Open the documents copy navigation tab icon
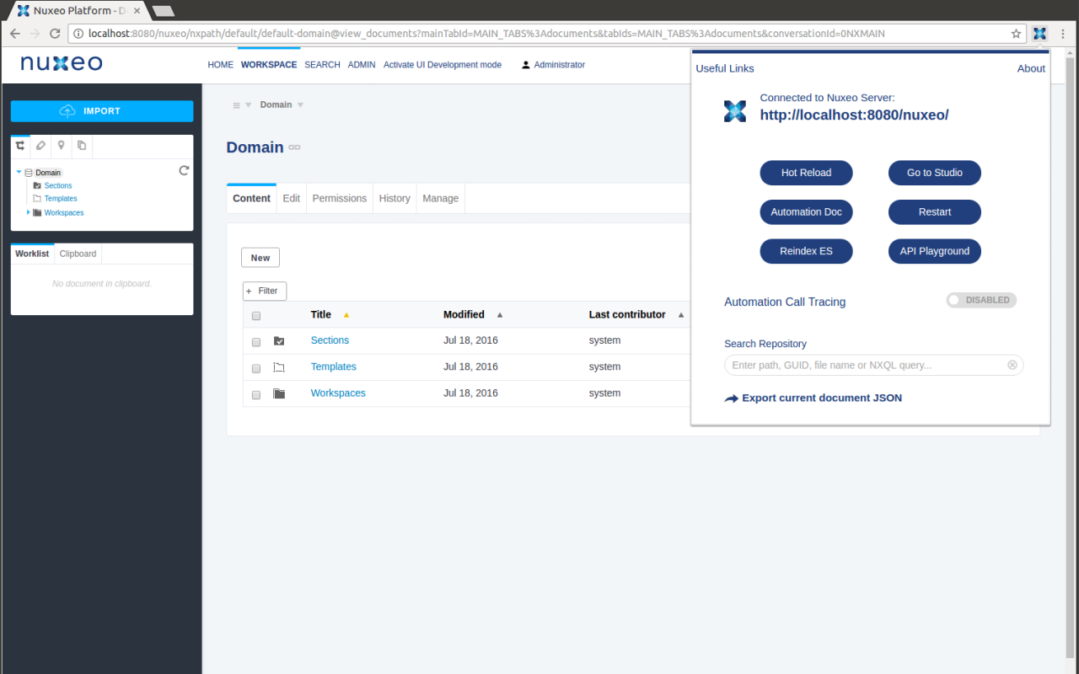Screen dimensions: 1079x674 coord(81,146)
